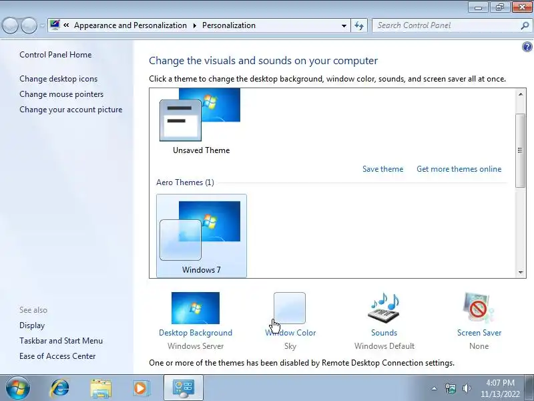The height and width of the screenshot is (401, 534).
Task: Click the Sounds text link
Action: pos(384,332)
